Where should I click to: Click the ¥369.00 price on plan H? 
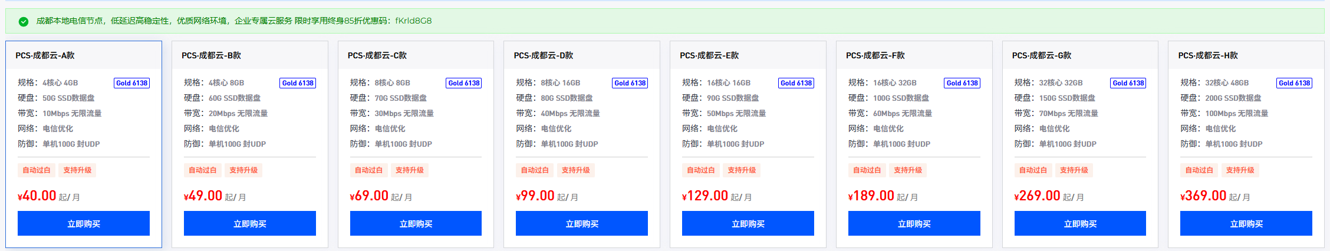1203,196
